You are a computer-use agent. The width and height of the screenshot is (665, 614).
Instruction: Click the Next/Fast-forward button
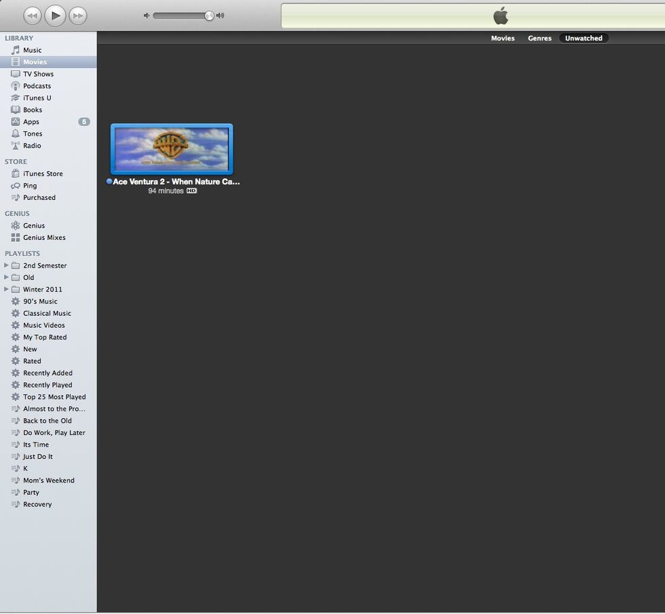click(x=77, y=16)
